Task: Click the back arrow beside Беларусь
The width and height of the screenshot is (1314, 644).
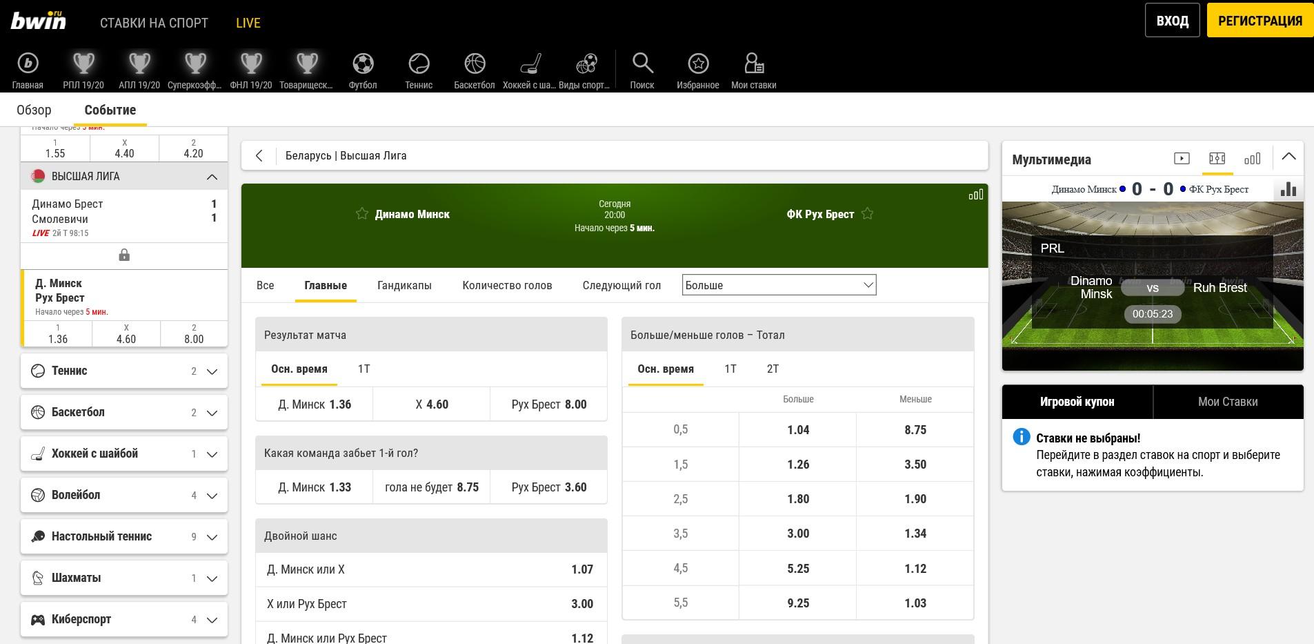Action: (259, 156)
